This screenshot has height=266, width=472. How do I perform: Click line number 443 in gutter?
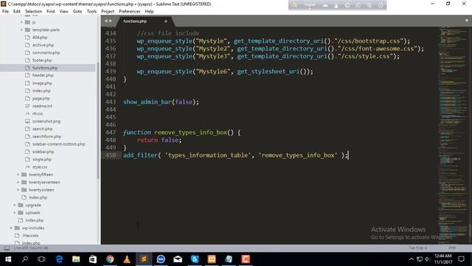coord(111,102)
